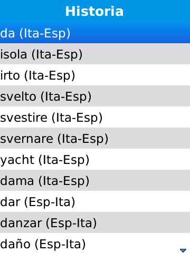Viewport: 190px width, 253px height.
Task: Click the 'Historia' title header
Action: pos(94,11)
